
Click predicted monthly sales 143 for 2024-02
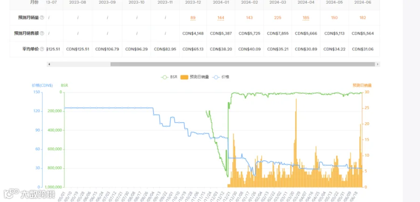(x=249, y=18)
